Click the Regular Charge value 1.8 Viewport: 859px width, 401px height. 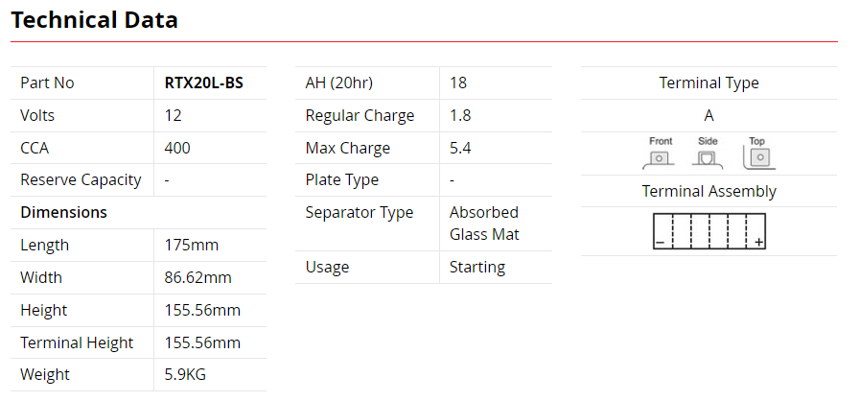pos(460,115)
